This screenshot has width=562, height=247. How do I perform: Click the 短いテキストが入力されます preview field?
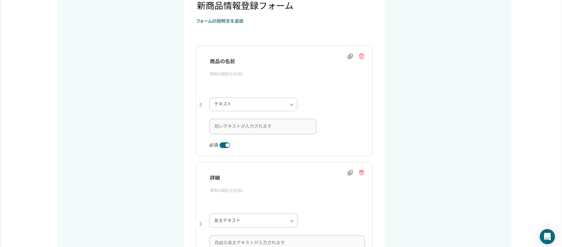[263, 126]
